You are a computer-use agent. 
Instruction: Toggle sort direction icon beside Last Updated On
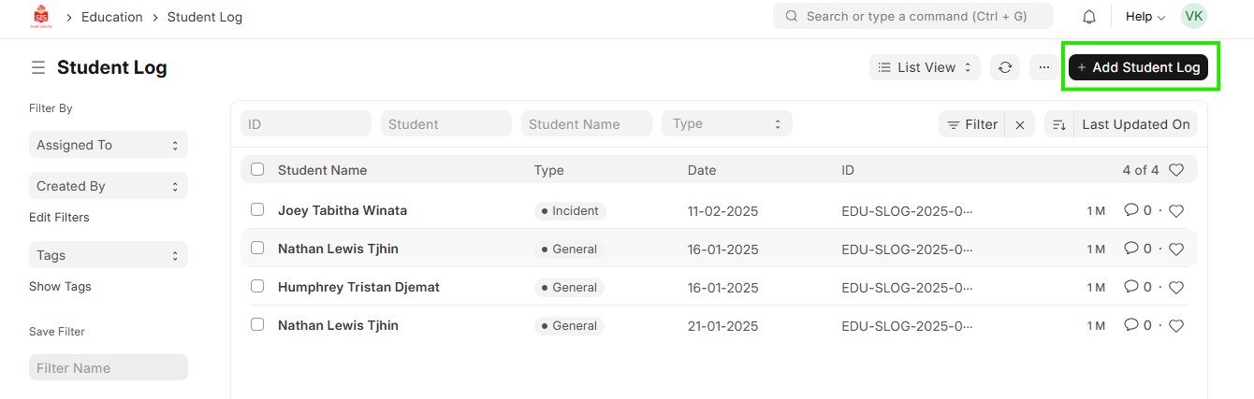click(1059, 124)
